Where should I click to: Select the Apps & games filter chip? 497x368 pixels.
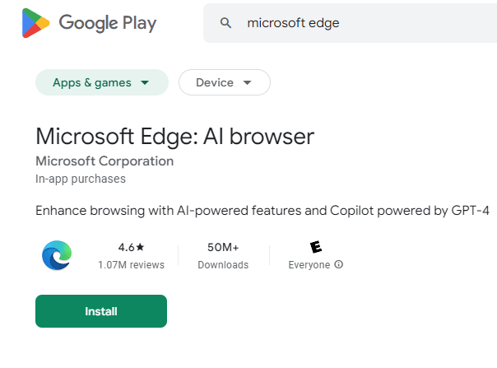point(91,82)
